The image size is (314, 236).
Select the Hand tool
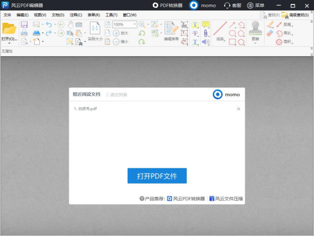pos(70,24)
